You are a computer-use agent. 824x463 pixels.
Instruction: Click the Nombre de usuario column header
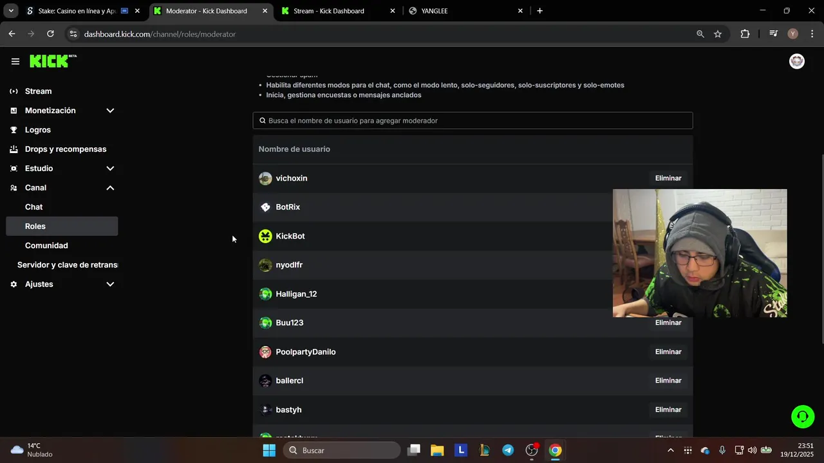point(294,149)
